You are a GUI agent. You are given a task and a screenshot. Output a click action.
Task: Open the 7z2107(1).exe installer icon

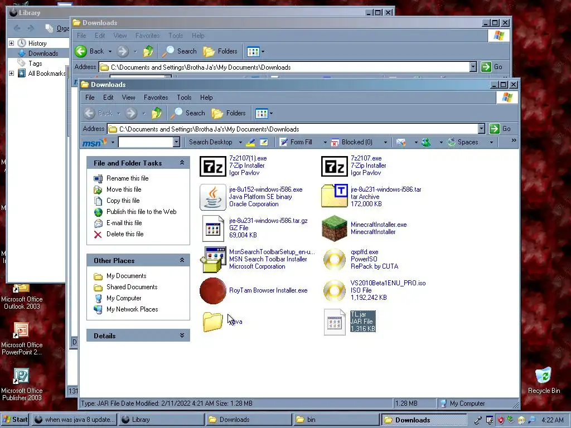click(x=213, y=166)
